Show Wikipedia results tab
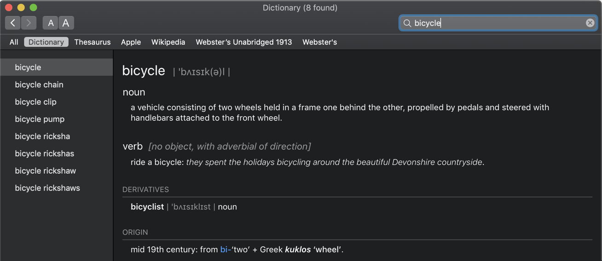 click(x=168, y=42)
